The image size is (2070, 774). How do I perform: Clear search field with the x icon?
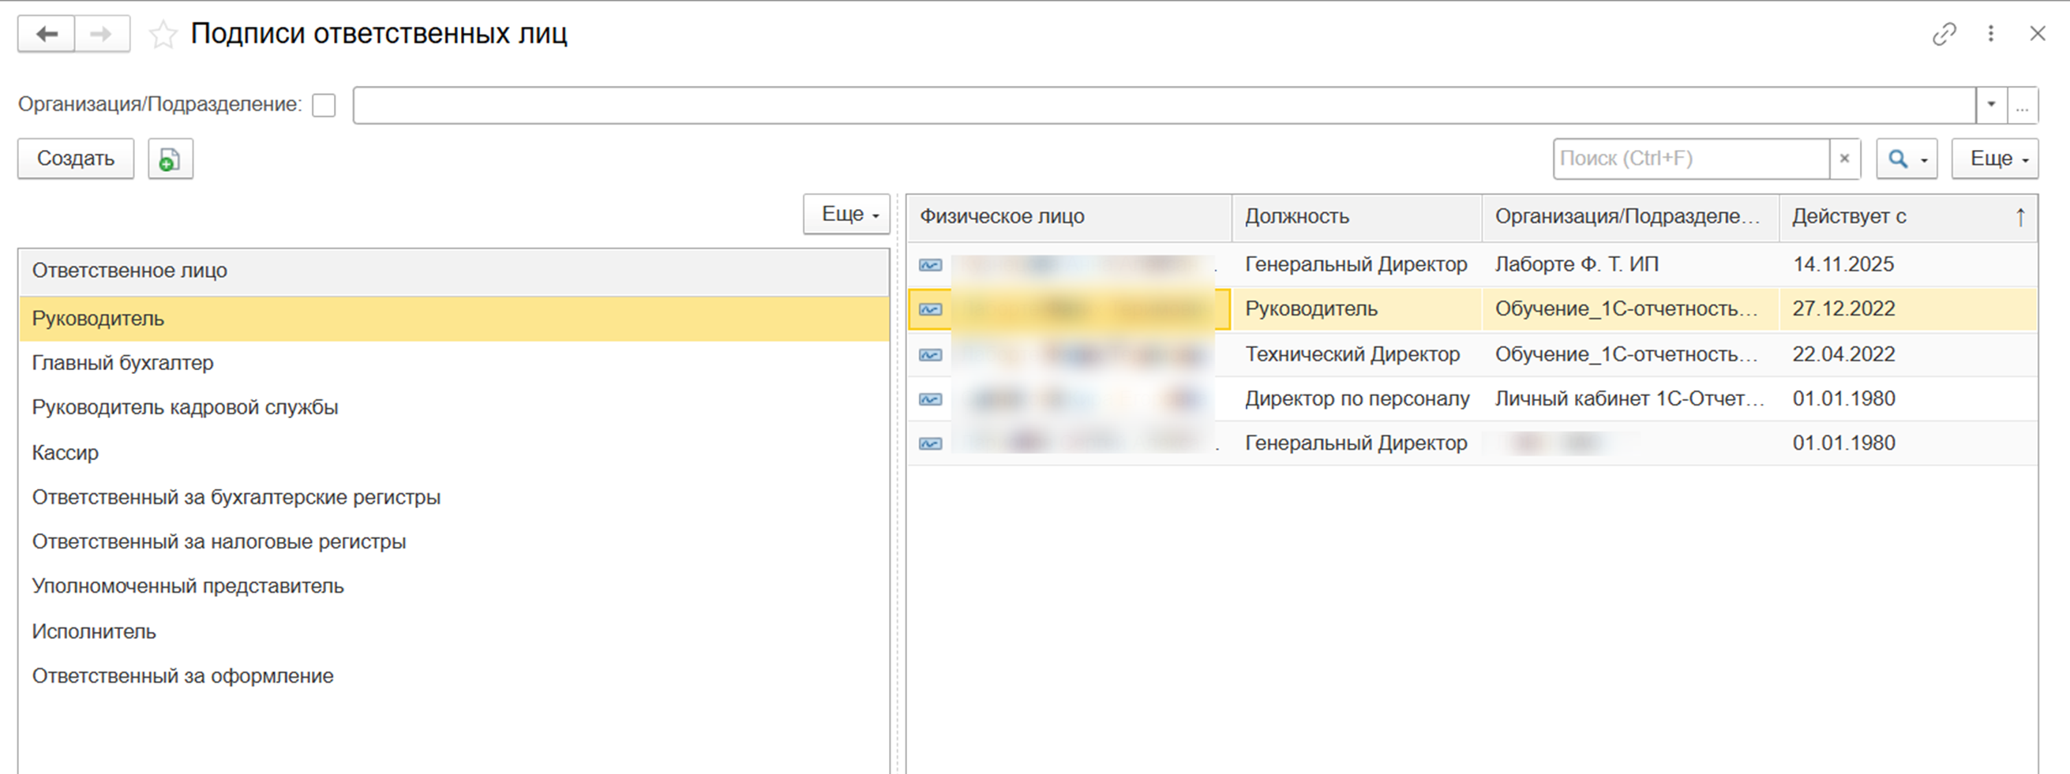click(x=1844, y=159)
